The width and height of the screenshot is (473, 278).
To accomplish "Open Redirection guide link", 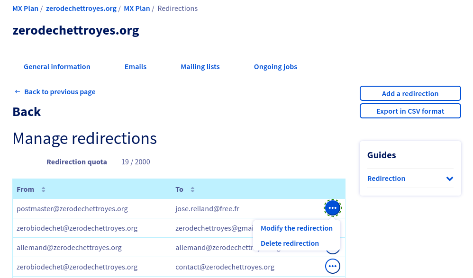I will (386, 179).
